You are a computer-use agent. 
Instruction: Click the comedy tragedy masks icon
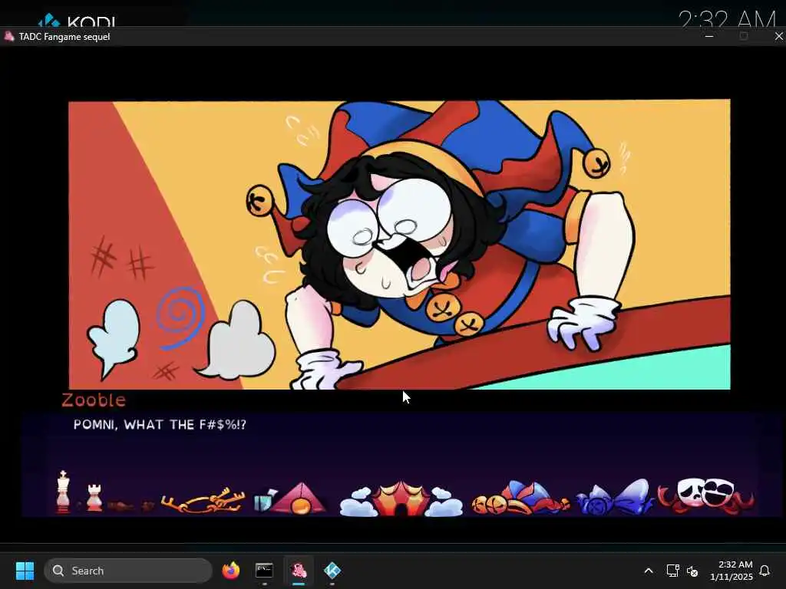(x=706, y=495)
